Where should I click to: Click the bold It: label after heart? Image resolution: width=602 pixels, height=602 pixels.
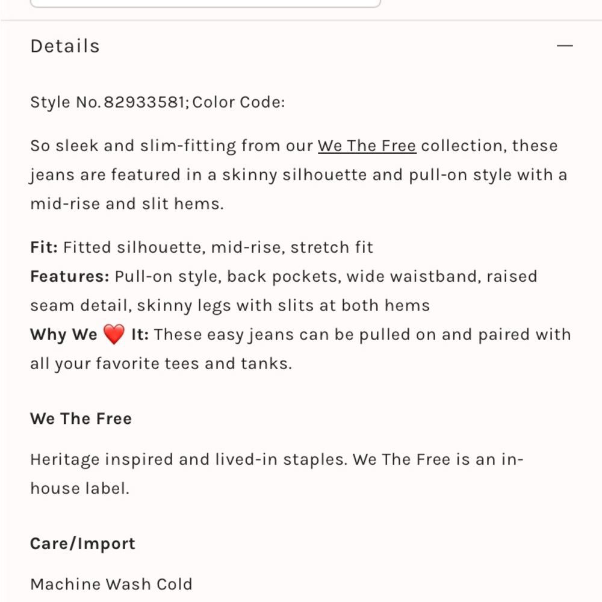[x=140, y=334]
